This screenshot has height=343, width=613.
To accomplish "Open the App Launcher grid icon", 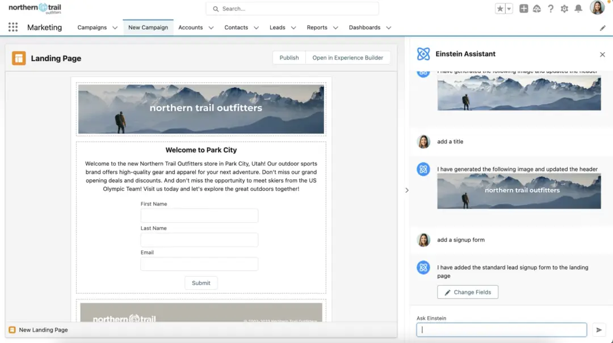I will 13,27.
